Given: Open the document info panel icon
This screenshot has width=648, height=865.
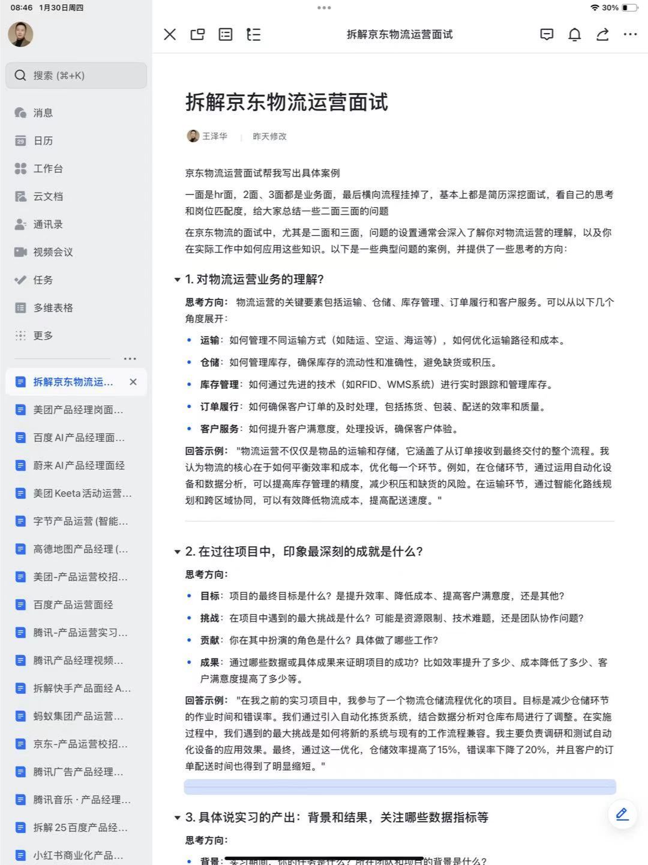Looking at the screenshot, I should click(226, 34).
